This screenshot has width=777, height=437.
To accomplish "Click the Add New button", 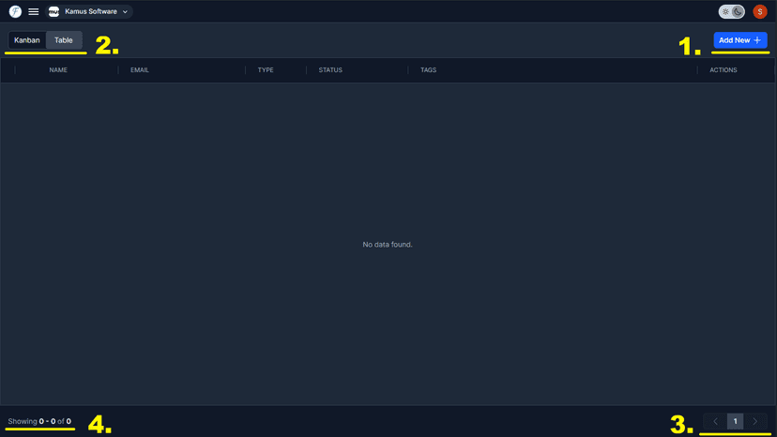I will (x=740, y=40).
